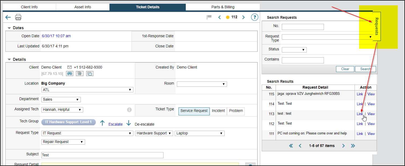The height and width of the screenshot is (166, 405).
Task: Go to previous search results page
Action: pyautogui.click(x=300, y=146)
